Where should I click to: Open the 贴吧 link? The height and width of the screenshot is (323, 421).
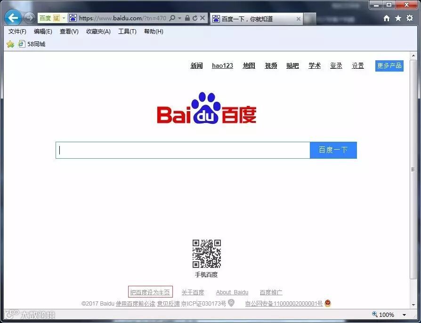tap(292, 65)
